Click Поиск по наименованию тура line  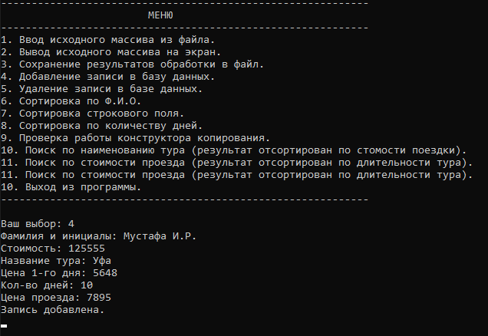pyautogui.click(x=234, y=150)
